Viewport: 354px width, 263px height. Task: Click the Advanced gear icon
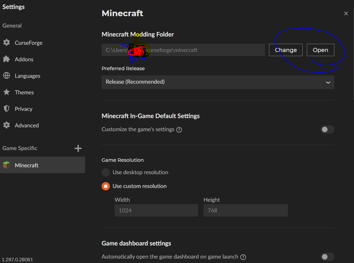(7, 125)
